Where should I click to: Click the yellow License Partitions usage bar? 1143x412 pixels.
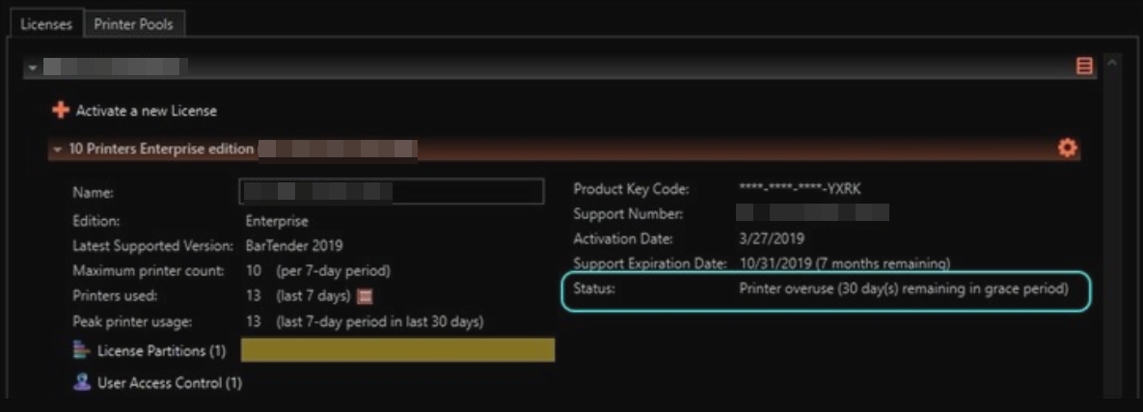coord(397,349)
